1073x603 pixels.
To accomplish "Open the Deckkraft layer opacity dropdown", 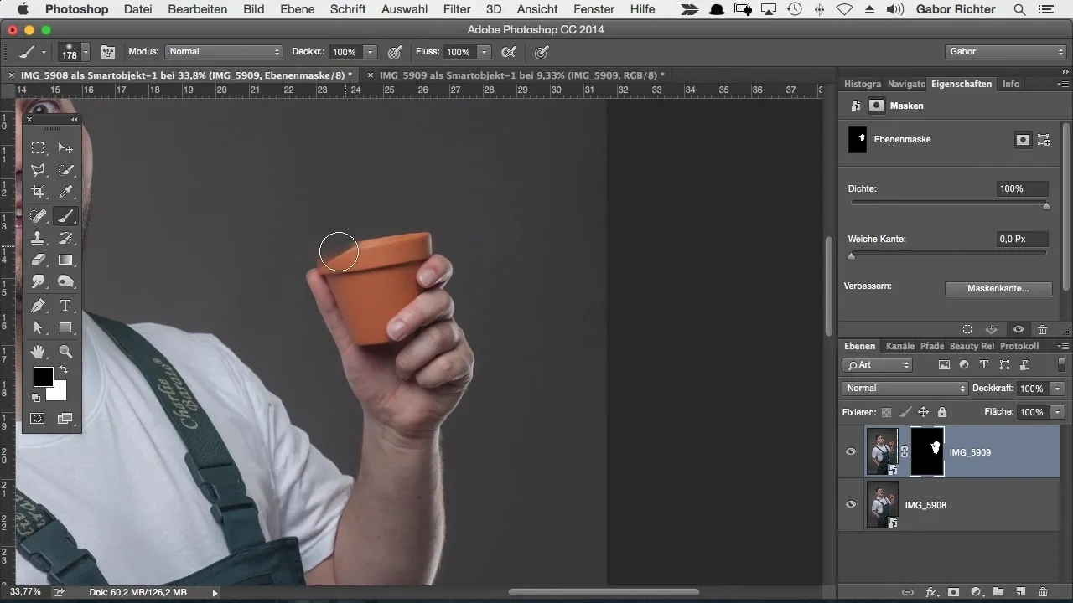I will [x=1058, y=389].
